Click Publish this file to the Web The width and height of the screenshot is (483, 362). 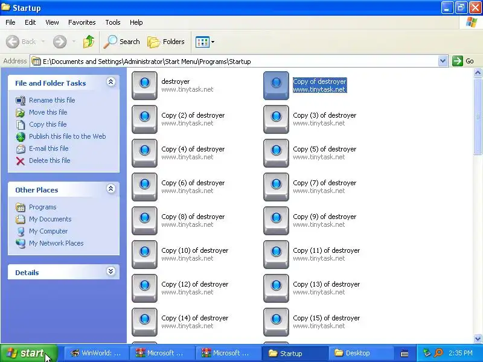point(68,136)
